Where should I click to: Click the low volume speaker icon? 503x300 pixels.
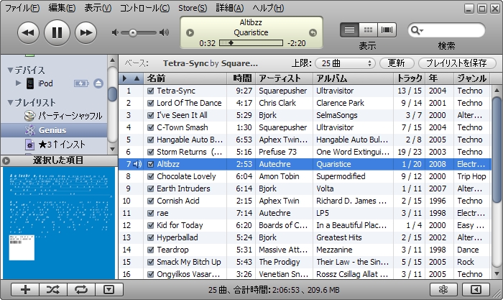coord(115,32)
